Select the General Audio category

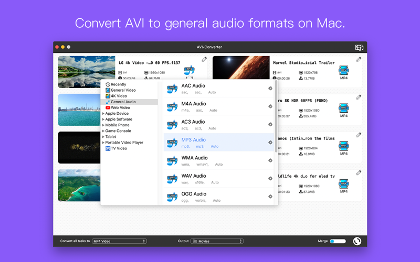(129, 102)
